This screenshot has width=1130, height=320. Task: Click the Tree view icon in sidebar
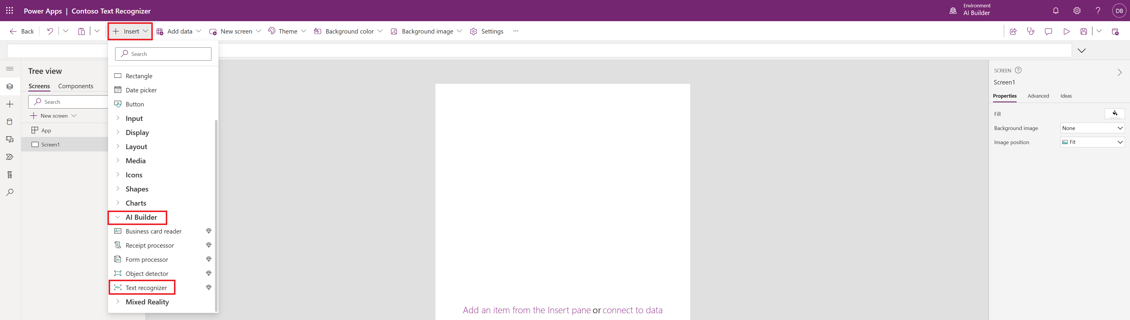(10, 71)
